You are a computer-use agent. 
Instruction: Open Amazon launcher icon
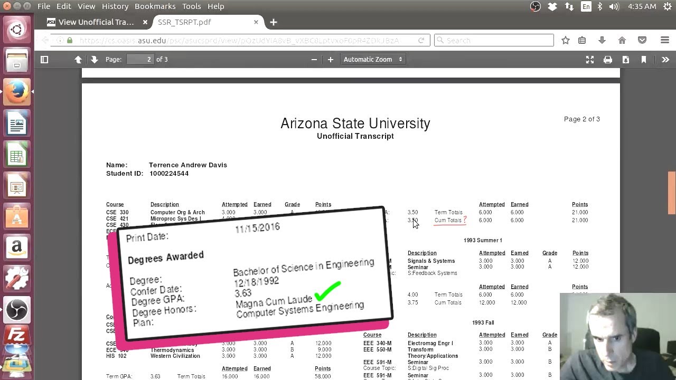16,248
